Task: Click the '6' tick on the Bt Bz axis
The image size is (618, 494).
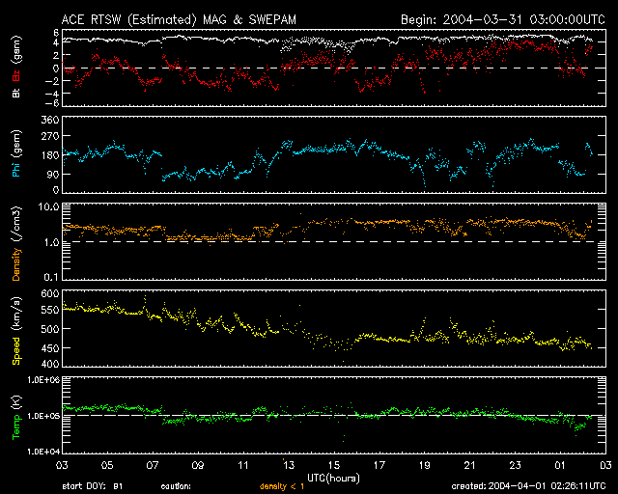Action: 56,33
